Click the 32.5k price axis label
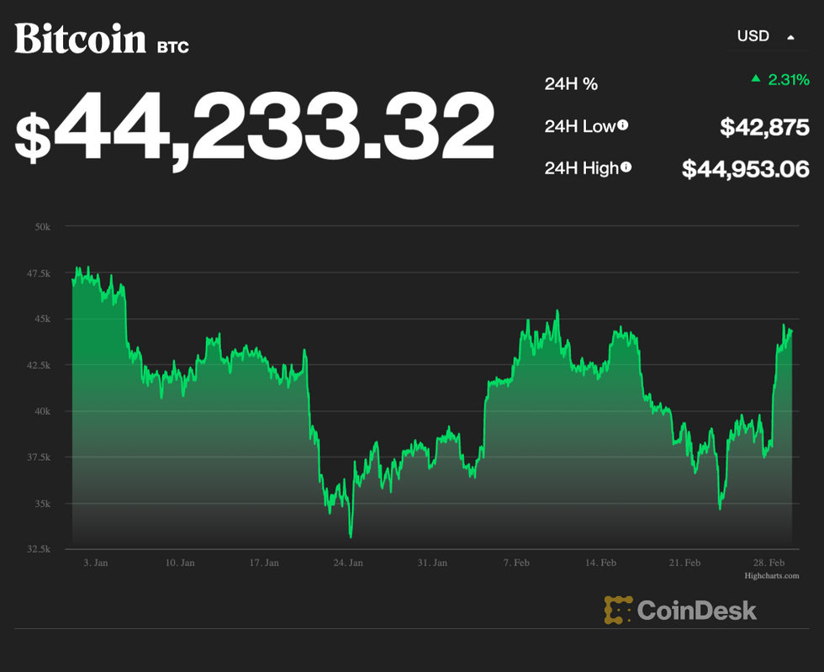 tap(37, 548)
